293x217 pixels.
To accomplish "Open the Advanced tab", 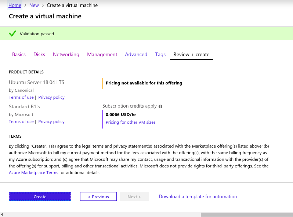I will (136, 54).
